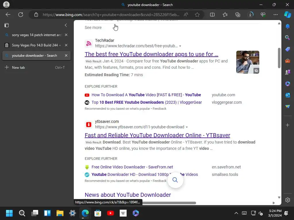The height and width of the screenshot is (220, 294).
Task: Open taskbar Search magnifier
Action: coord(22,213)
